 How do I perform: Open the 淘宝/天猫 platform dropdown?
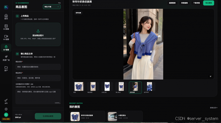[x=52, y=7]
